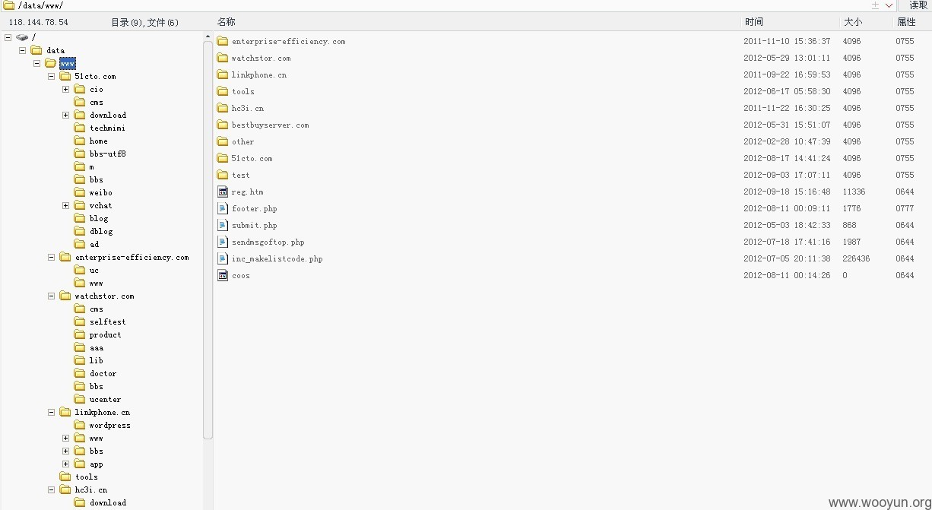Click the 118.144.78.54 host label

click(x=38, y=22)
